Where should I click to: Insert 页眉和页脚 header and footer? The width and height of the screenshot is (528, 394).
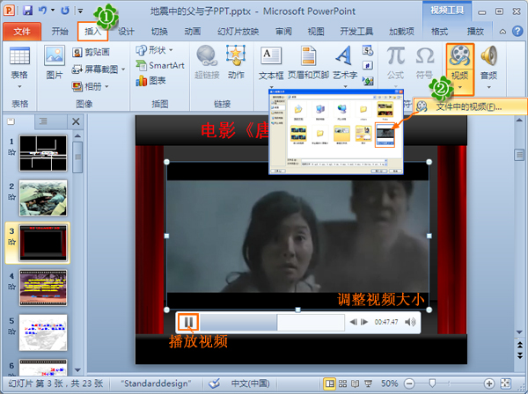click(308, 64)
